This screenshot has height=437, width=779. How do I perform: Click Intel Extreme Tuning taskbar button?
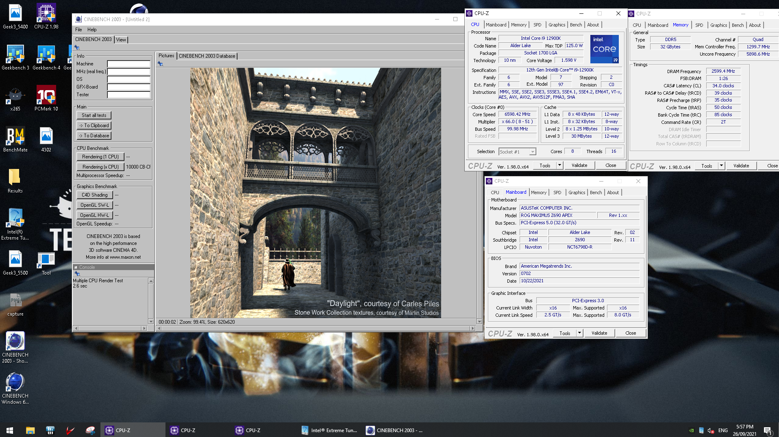coord(330,430)
